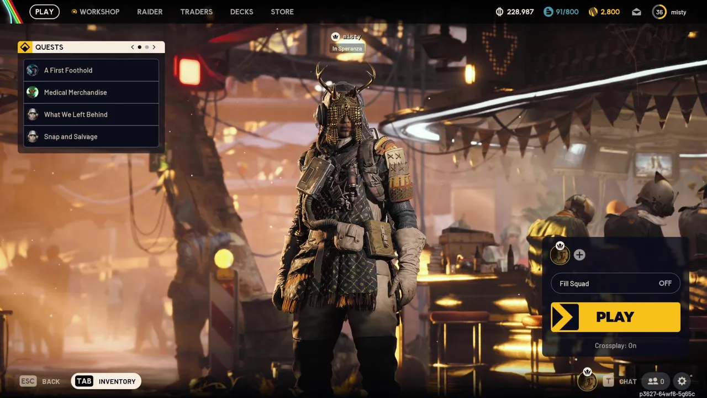Click the What We Left Behind trader portrait

tap(33, 114)
